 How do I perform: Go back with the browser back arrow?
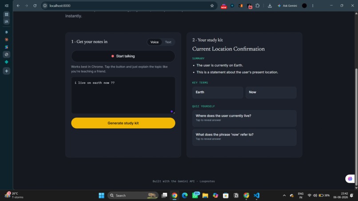point(18,6)
